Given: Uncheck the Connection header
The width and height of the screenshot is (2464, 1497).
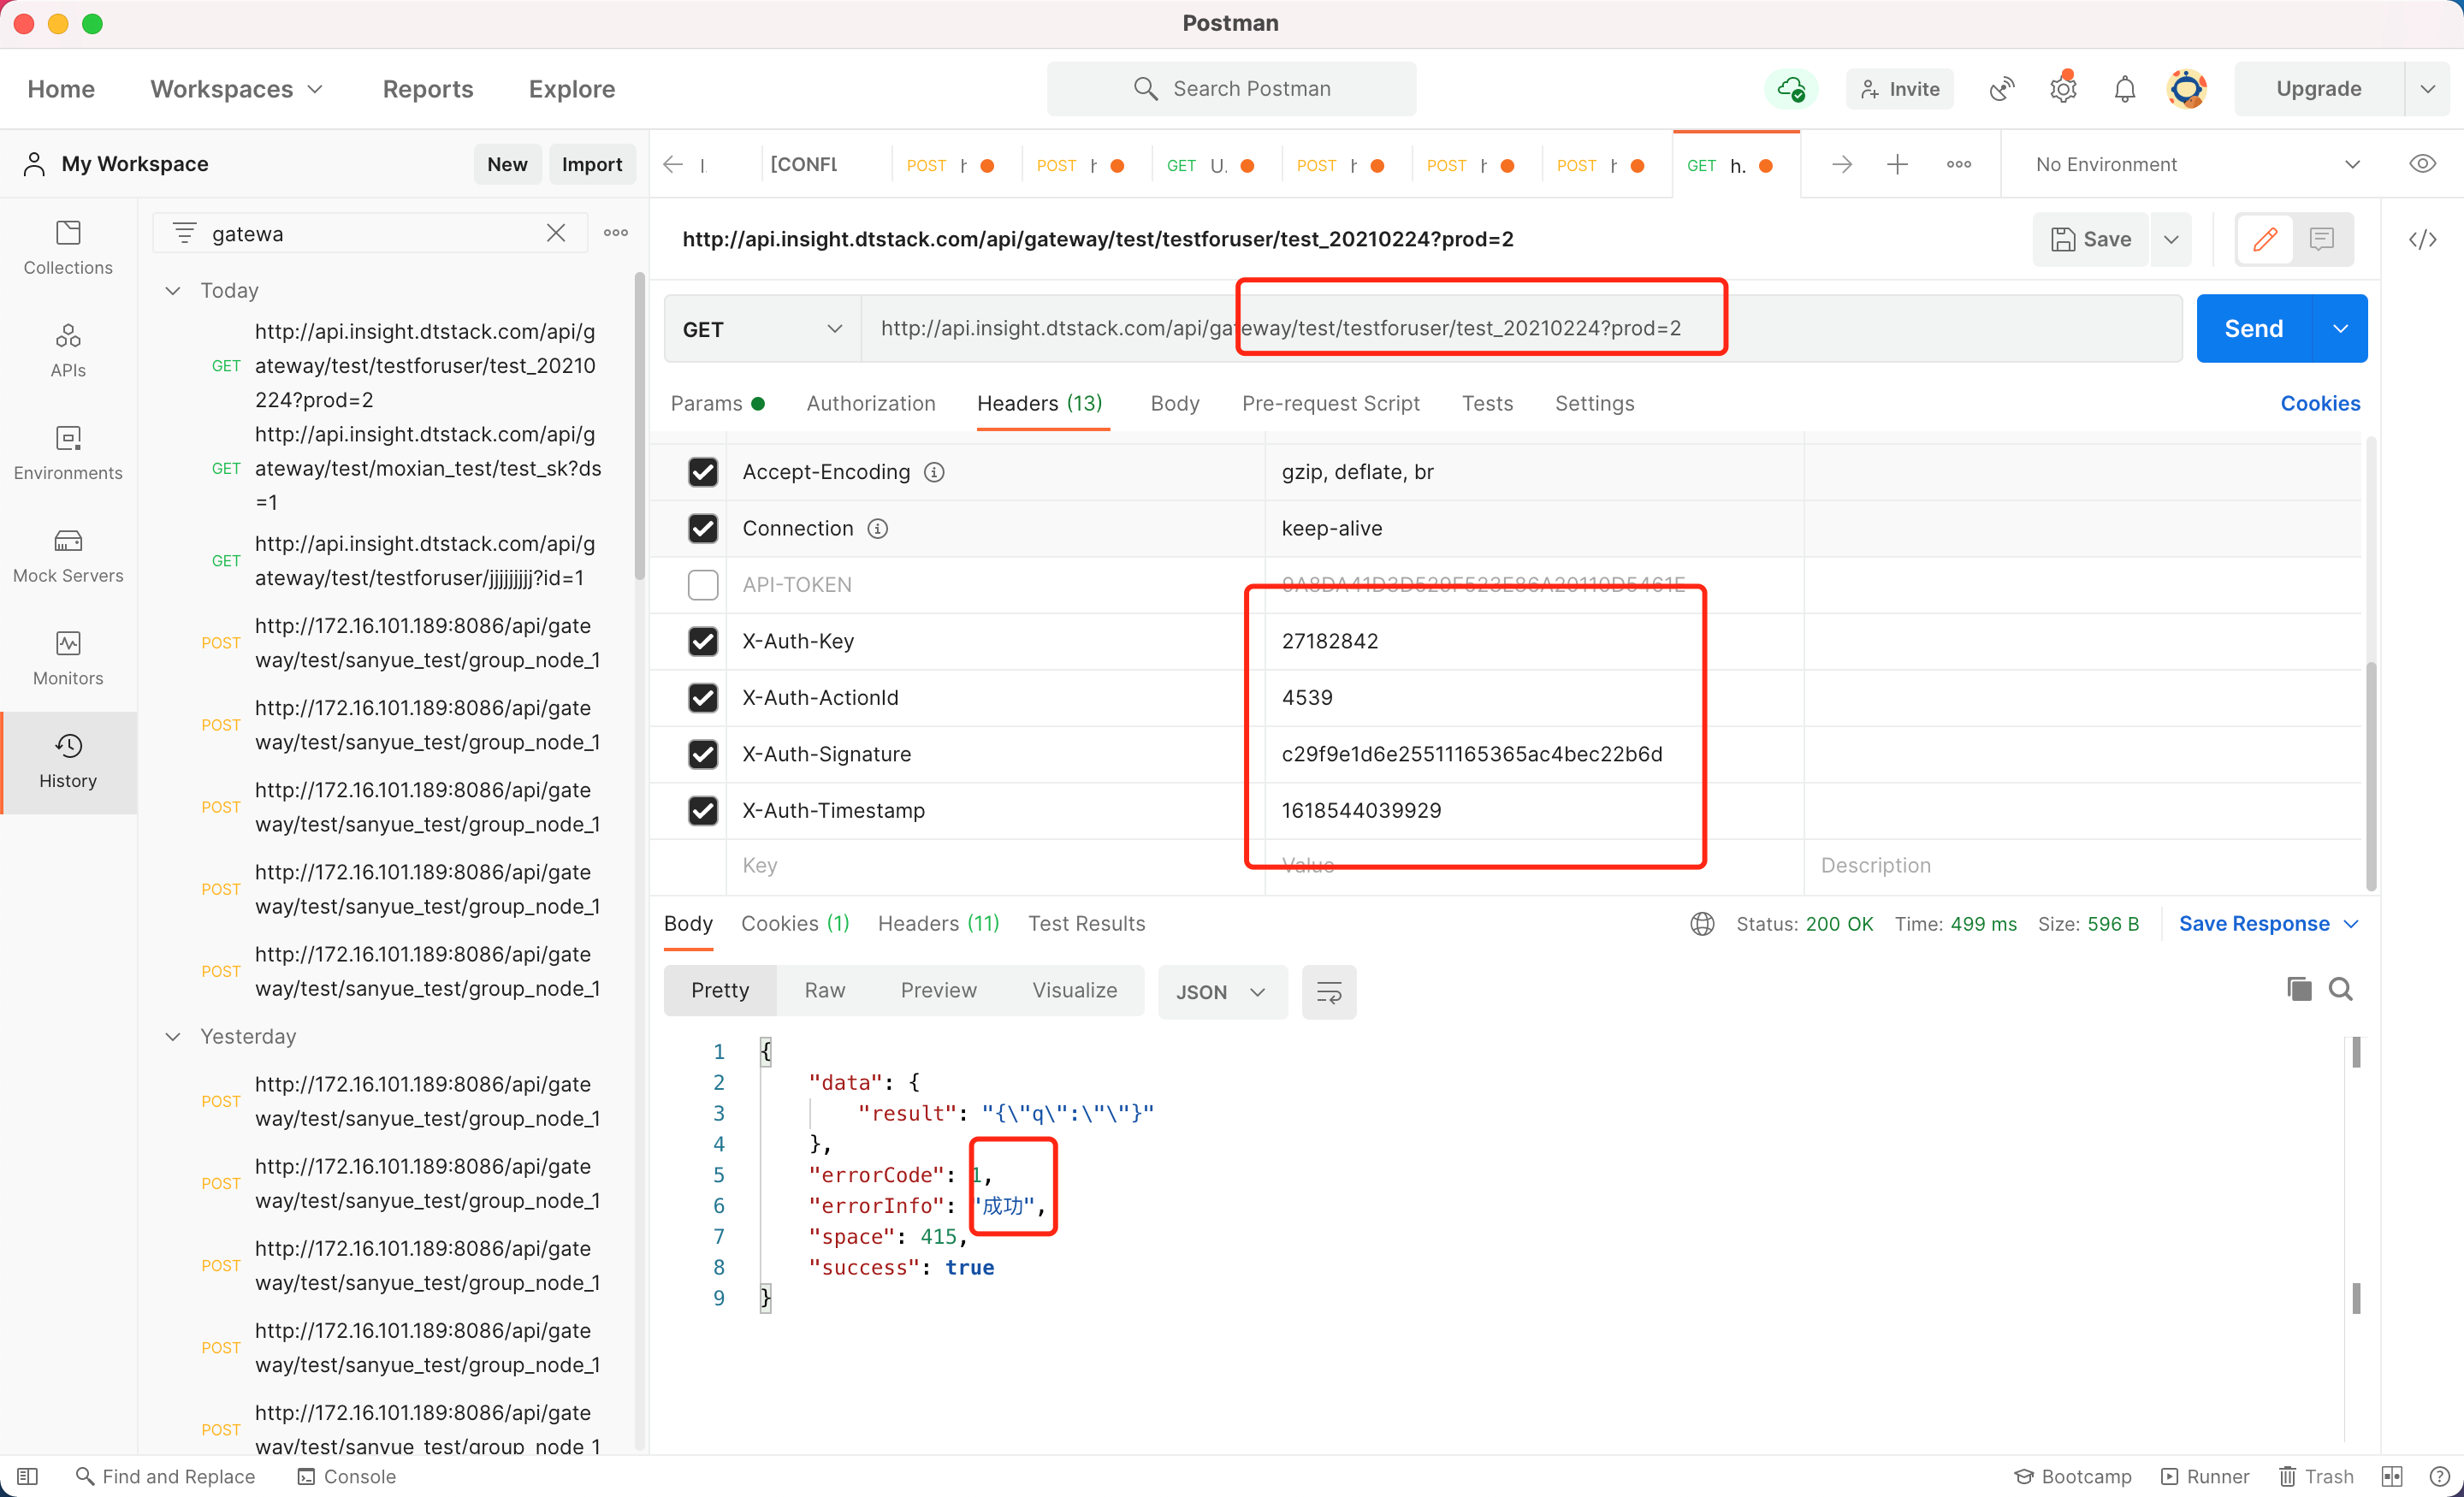Looking at the screenshot, I should [x=703, y=528].
